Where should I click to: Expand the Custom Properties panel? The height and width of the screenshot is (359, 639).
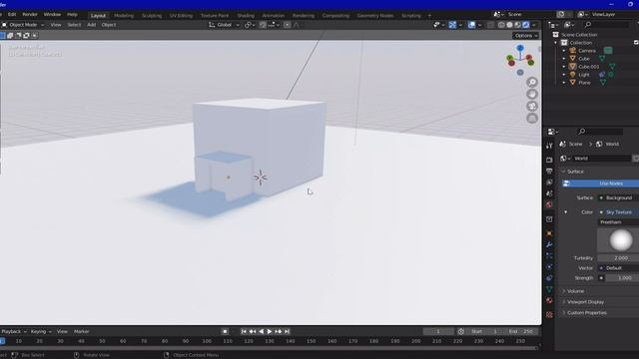(x=587, y=312)
